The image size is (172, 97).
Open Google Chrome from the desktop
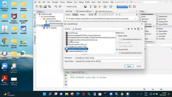[x=5, y=43]
